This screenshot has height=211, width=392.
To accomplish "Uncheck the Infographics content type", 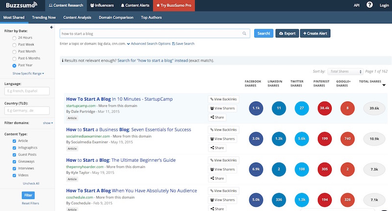I will click(x=13, y=148).
